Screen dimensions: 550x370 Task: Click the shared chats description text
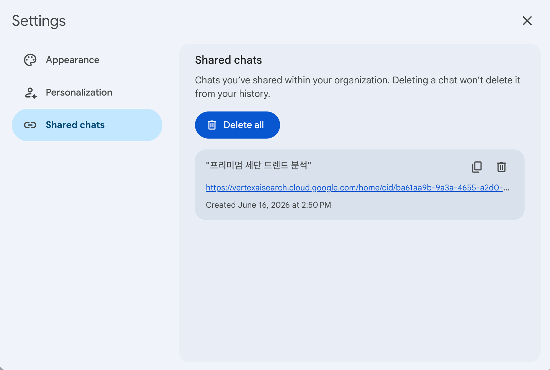point(357,87)
